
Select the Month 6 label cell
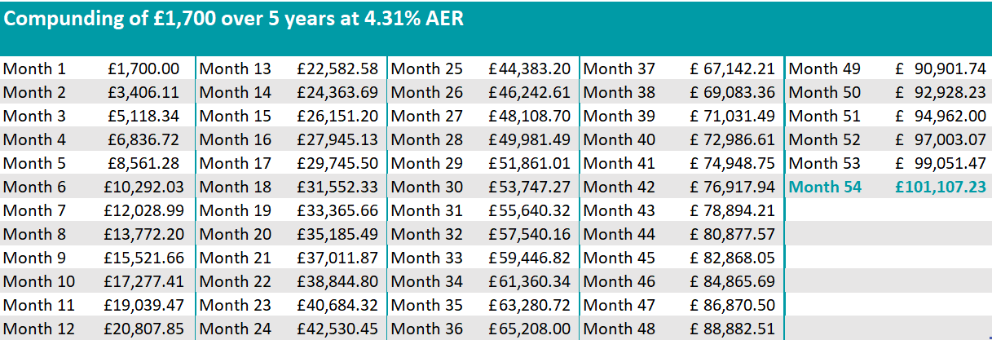34,188
